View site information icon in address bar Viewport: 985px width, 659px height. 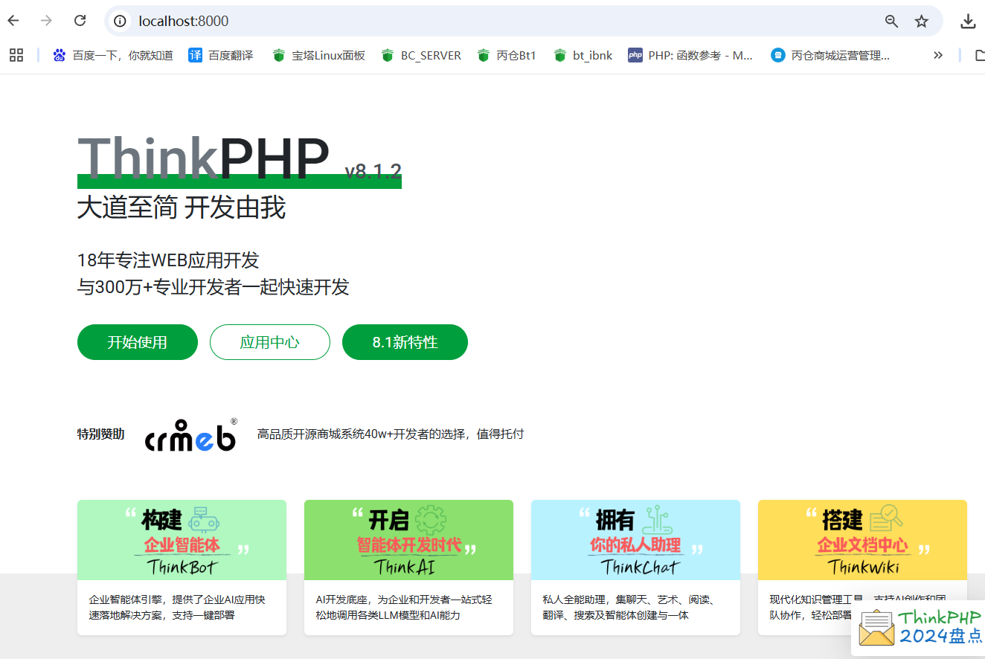click(x=120, y=21)
